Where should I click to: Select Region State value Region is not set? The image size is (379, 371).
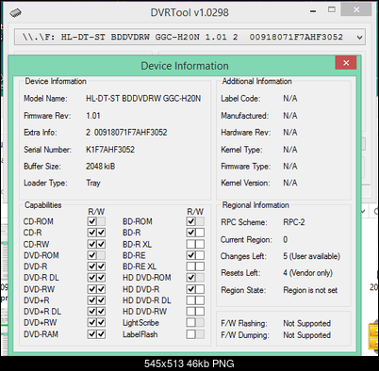point(310,290)
